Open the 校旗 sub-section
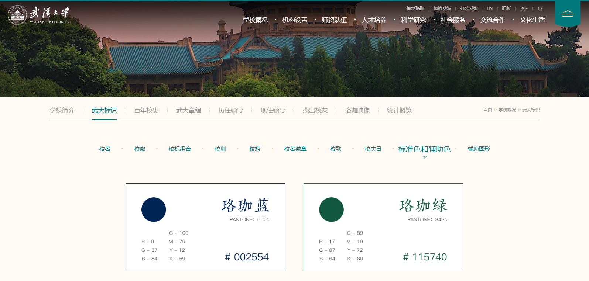 (x=255, y=149)
